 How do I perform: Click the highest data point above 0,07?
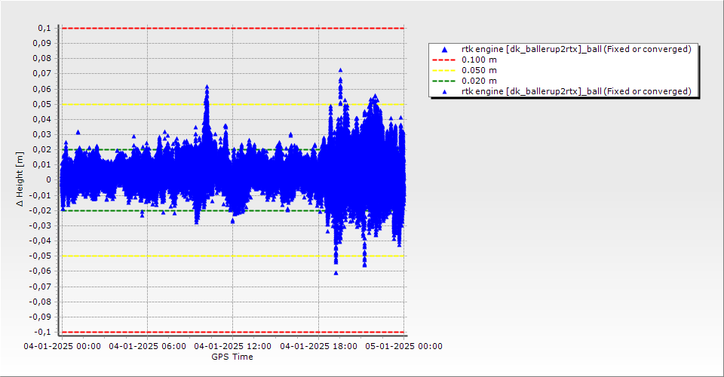(340, 70)
